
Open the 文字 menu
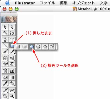pos(104,3)
